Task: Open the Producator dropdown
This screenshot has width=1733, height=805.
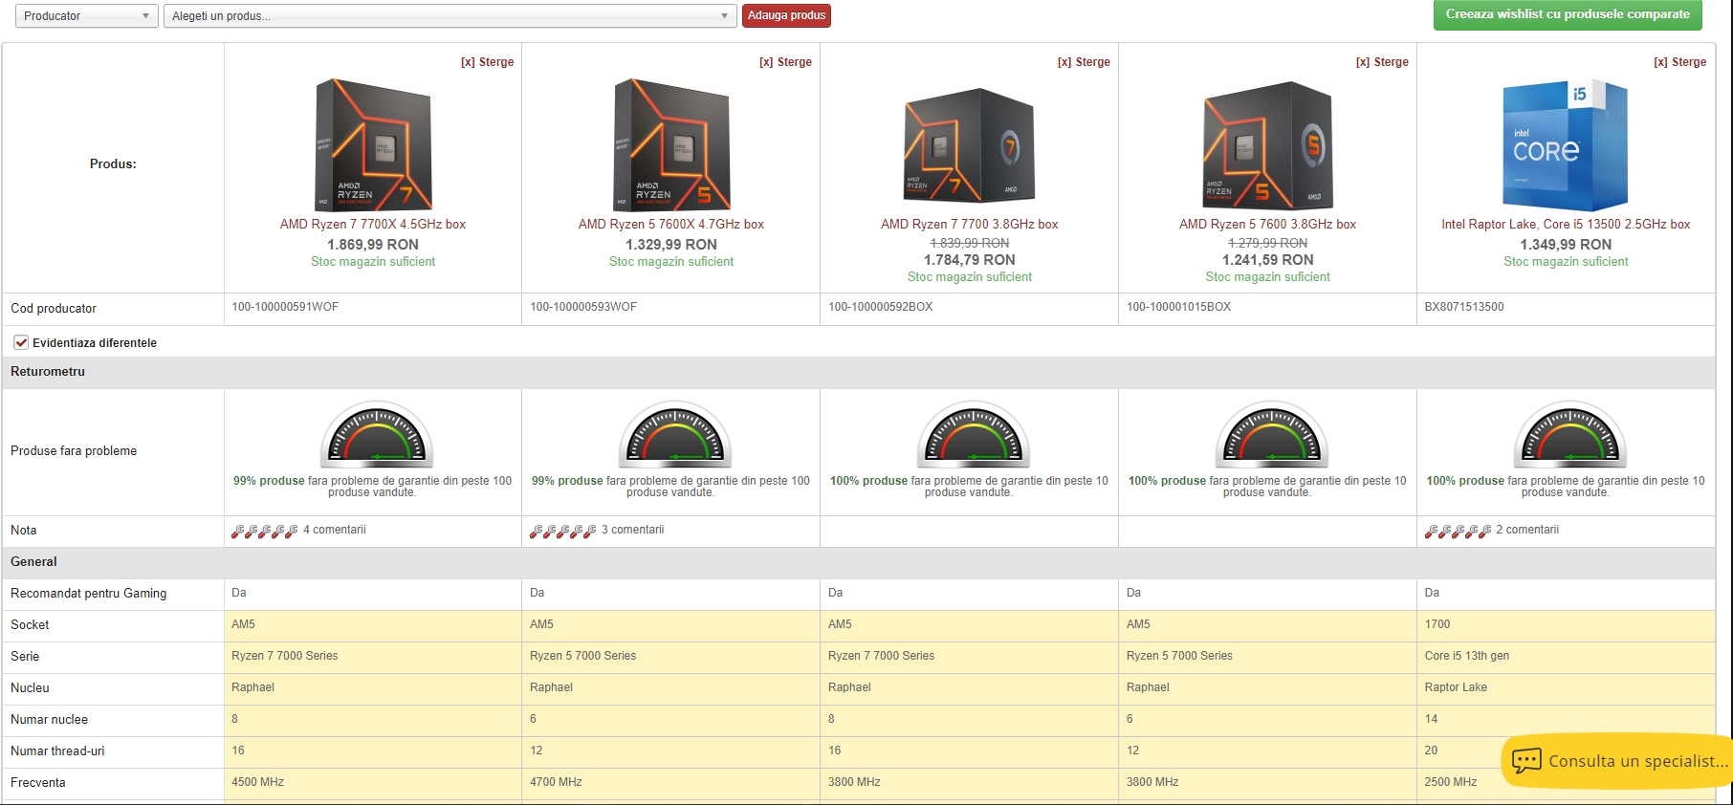Action: click(x=87, y=16)
